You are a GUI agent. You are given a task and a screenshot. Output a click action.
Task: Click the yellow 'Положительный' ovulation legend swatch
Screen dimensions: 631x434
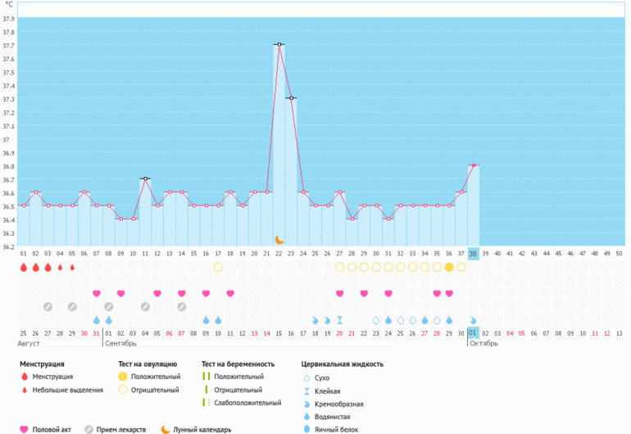pos(123,376)
